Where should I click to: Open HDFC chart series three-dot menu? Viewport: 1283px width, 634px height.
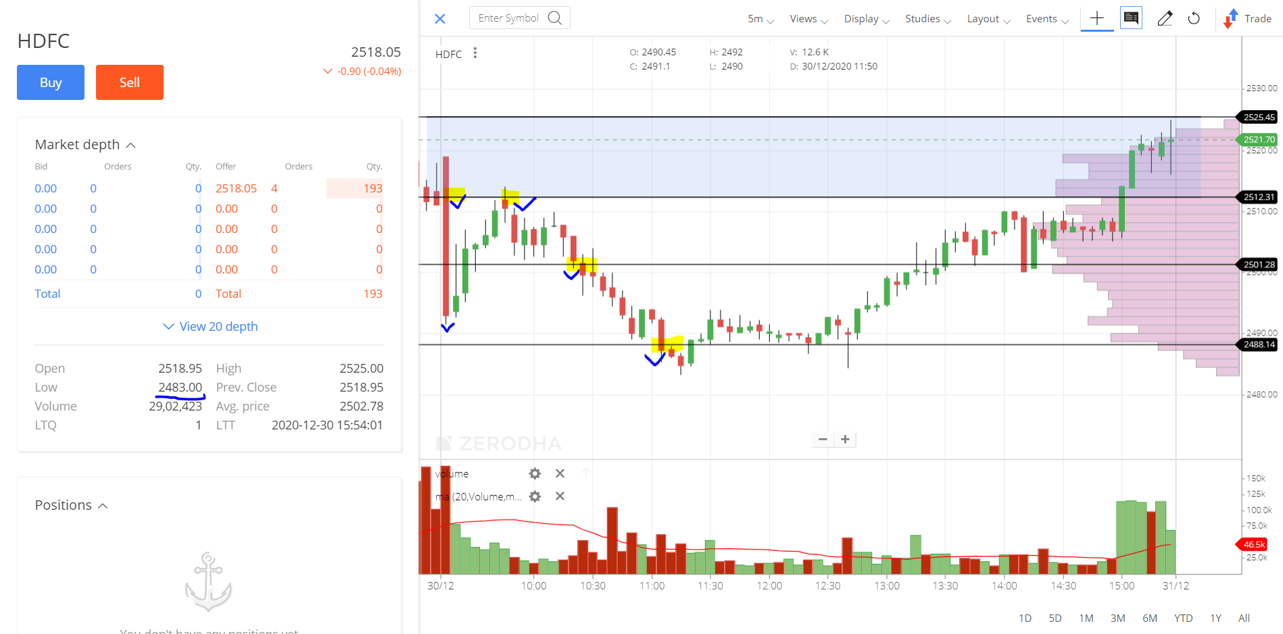click(x=475, y=53)
